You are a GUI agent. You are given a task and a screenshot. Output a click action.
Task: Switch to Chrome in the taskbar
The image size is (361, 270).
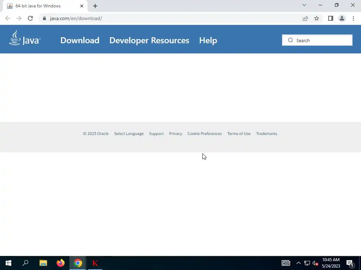point(78,263)
